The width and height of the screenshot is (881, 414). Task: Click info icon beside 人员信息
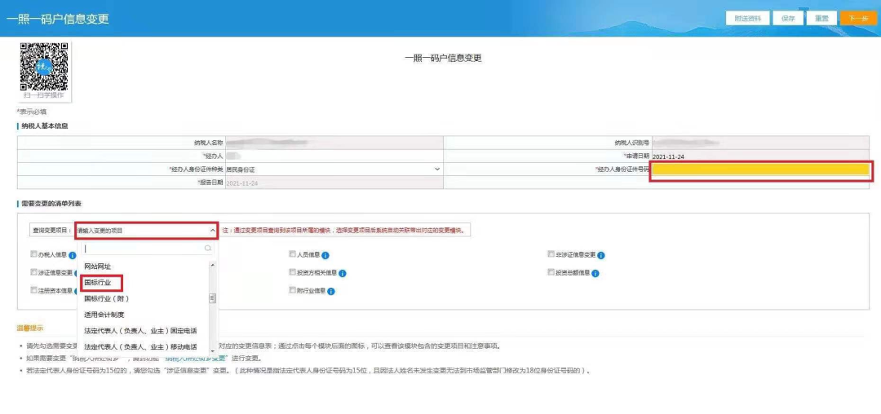pyautogui.click(x=325, y=255)
